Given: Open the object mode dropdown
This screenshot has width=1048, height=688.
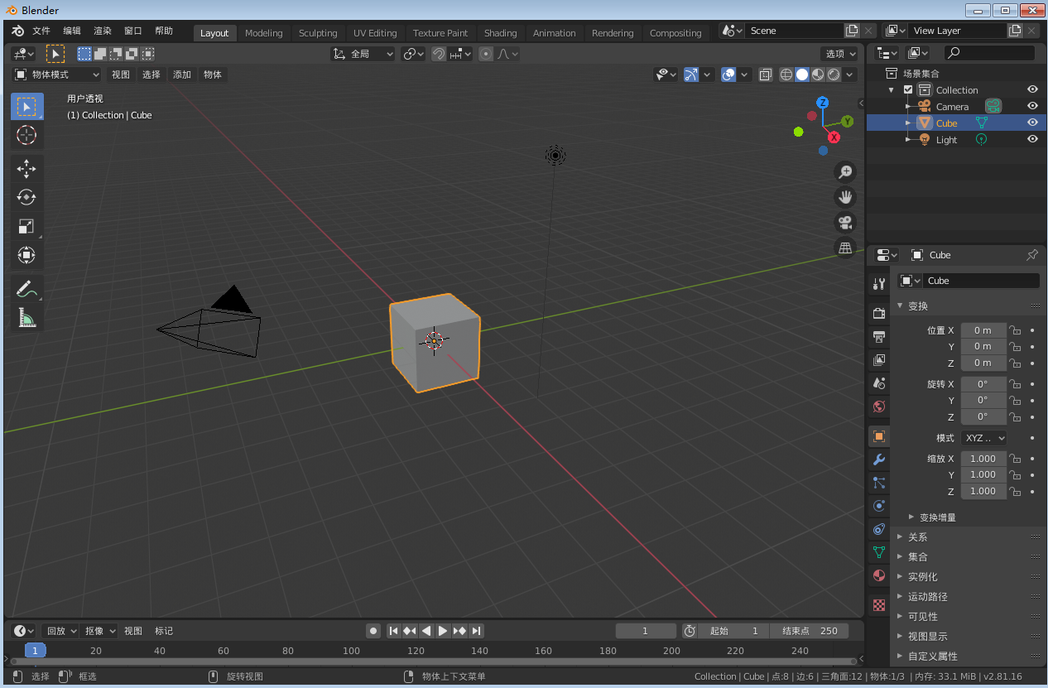Looking at the screenshot, I should tap(57, 75).
